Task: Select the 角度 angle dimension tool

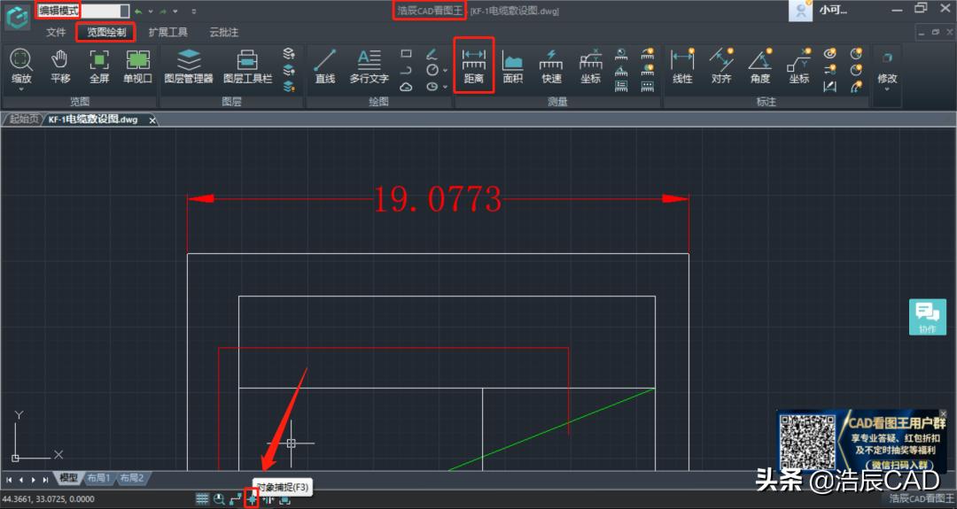Action: (760, 66)
